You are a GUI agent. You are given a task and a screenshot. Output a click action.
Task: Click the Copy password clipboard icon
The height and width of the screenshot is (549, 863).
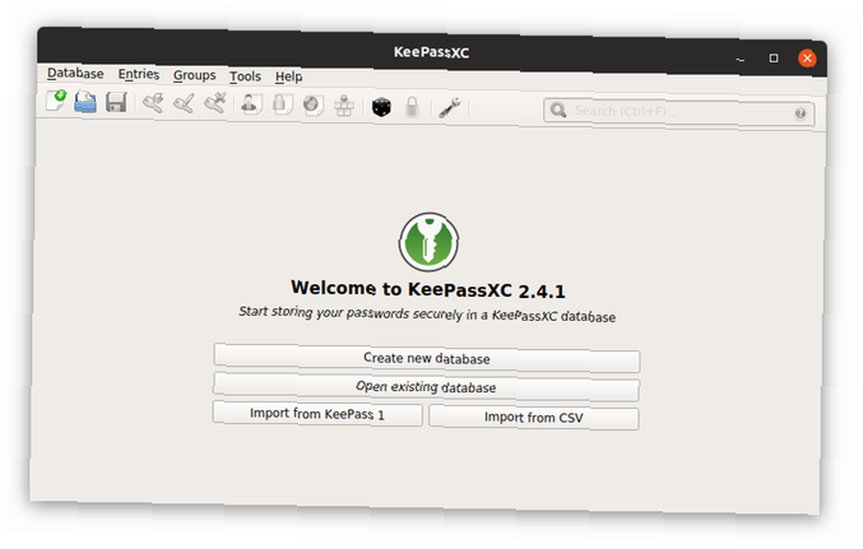tap(282, 104)
